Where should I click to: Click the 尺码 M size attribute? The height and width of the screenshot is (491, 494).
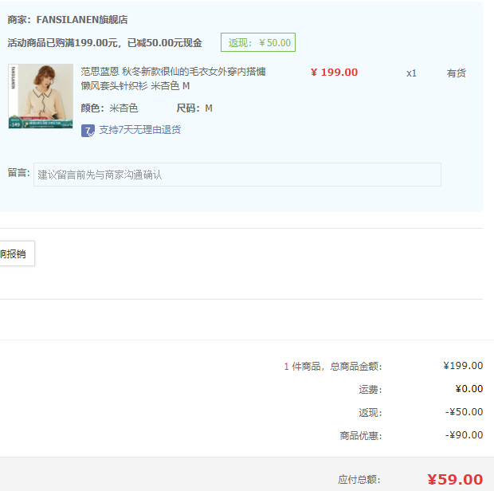[x=194, y=108]
